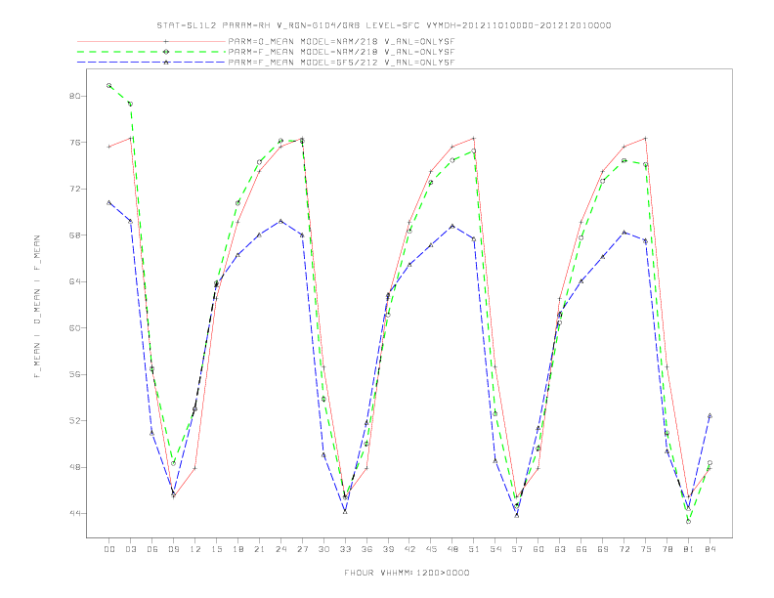Click x-axis forecast hour label 69
The width and height of the screenshot is (774, 598).
pos(603,549)
